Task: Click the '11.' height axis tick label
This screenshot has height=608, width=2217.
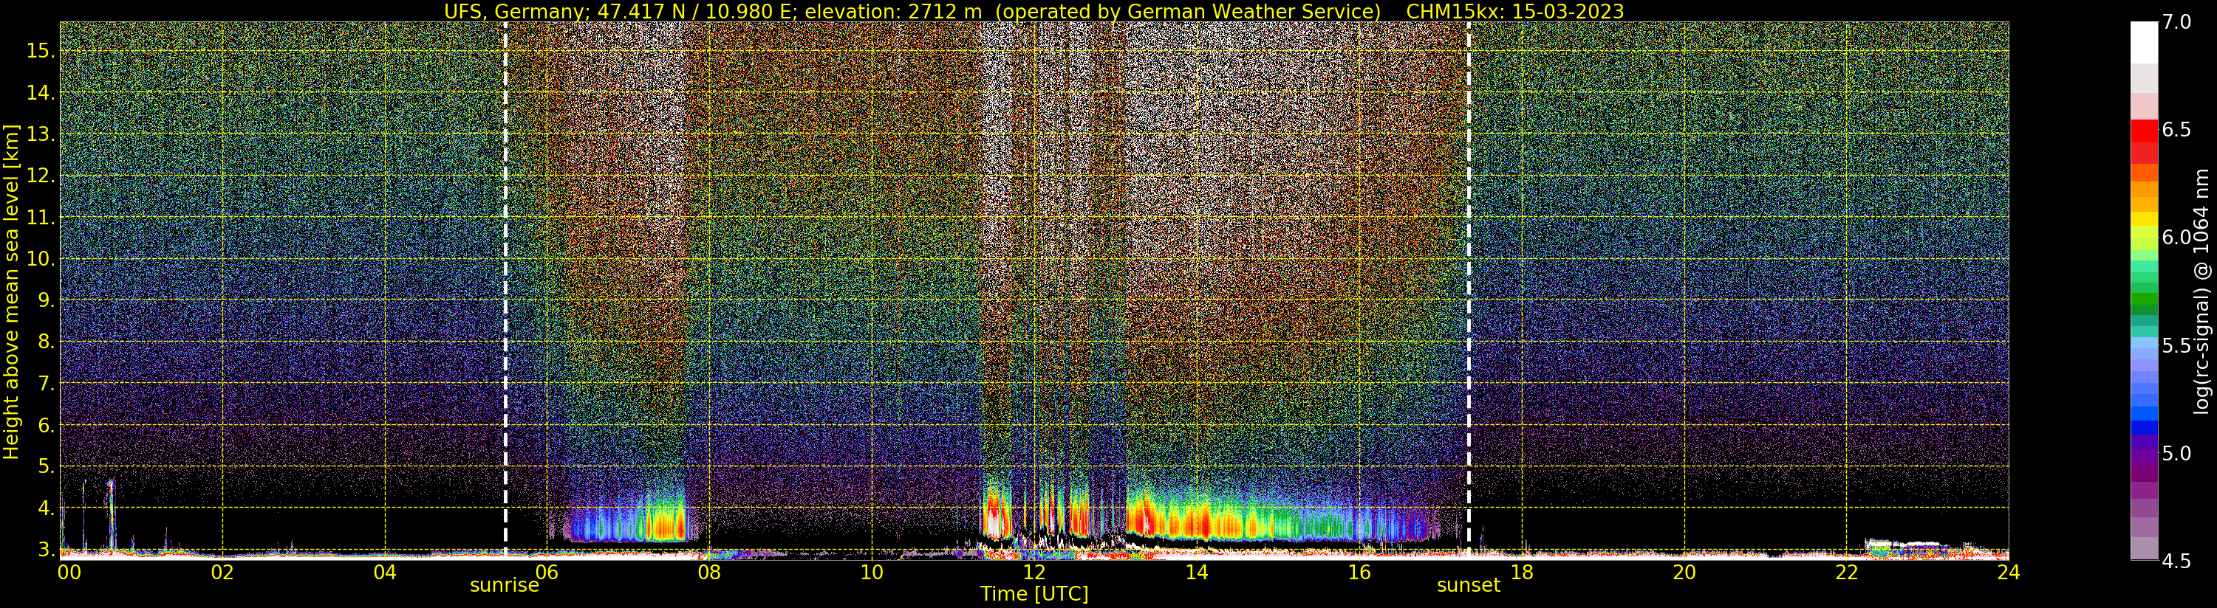Action: tap(41, 218)
